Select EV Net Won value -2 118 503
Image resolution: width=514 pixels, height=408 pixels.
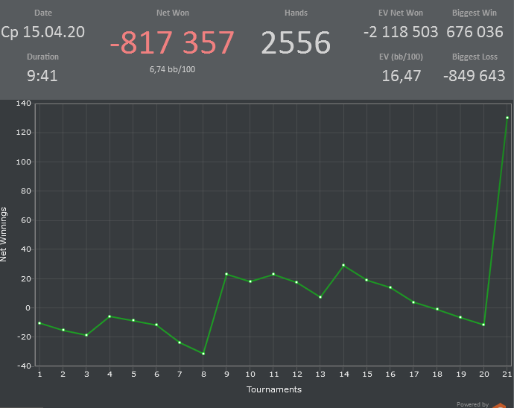click(401, 32)
